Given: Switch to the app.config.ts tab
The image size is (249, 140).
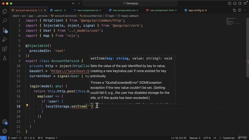Looking at the screenshot, I should click(x=196, y=10).
